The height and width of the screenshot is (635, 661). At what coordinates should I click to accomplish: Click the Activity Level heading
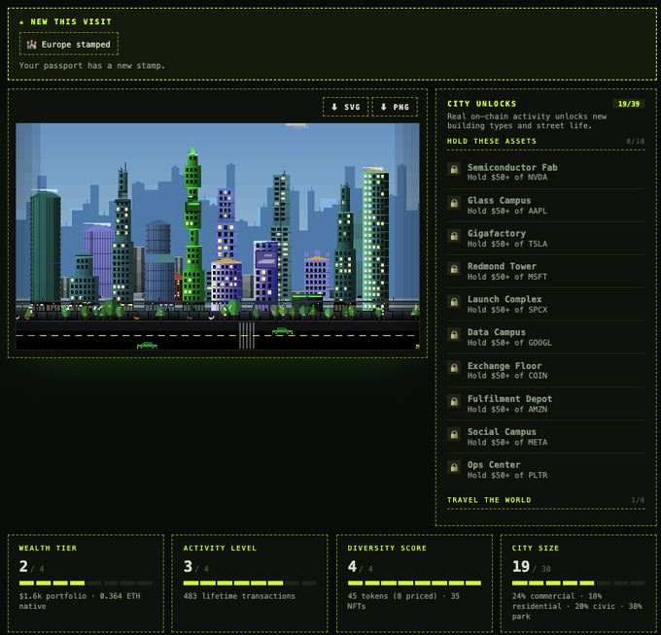pos(220,548)
